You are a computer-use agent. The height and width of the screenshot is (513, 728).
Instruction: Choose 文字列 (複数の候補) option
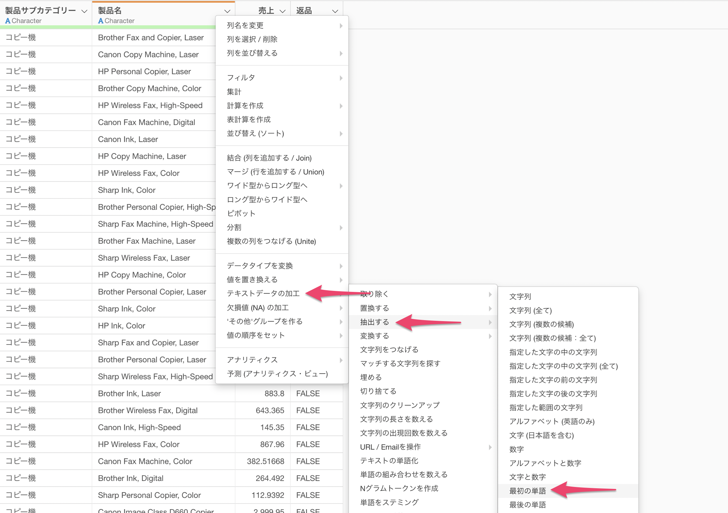coord(568,324)
